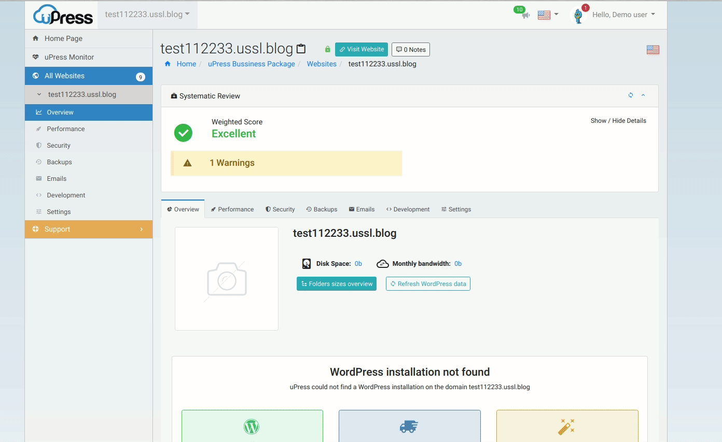
Task: Switch to the Settings tab
Action: (x=456, y=209)
